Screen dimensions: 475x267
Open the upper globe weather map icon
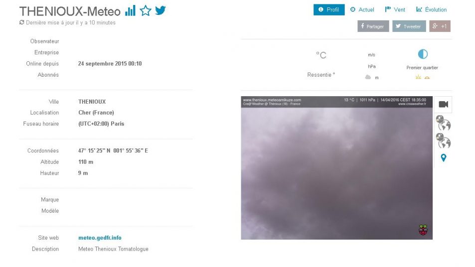point(443,123)
